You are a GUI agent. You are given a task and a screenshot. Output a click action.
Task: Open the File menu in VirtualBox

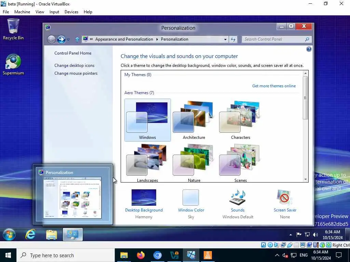tap(6, 12)
